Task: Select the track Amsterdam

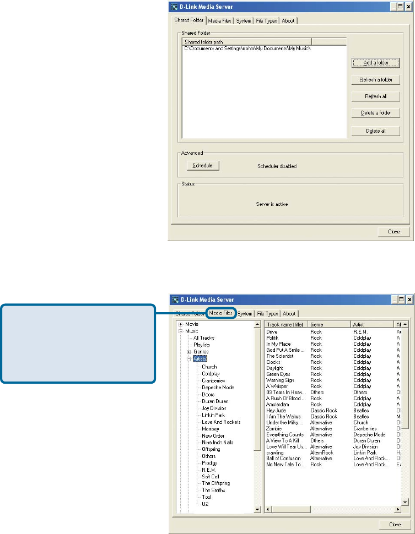Action: (x=278, y=405)
